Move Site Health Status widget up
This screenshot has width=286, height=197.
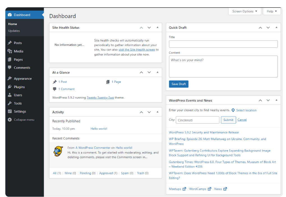141,28
